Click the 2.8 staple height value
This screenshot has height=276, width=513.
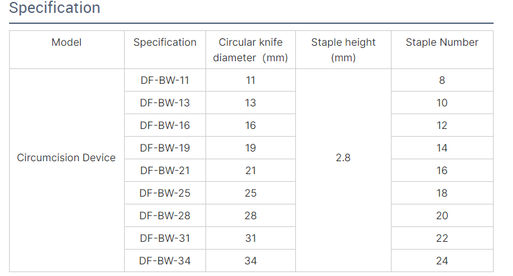(x=343, y=158)
